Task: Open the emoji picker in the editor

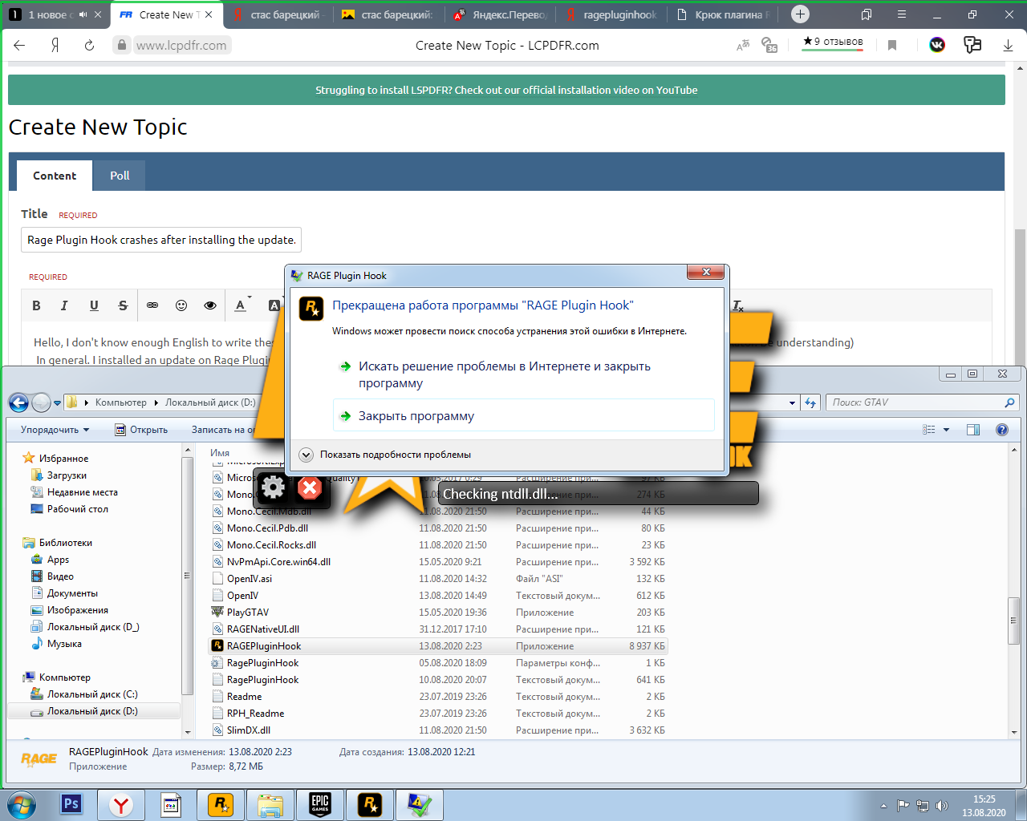Action: (x=181, y=305)
